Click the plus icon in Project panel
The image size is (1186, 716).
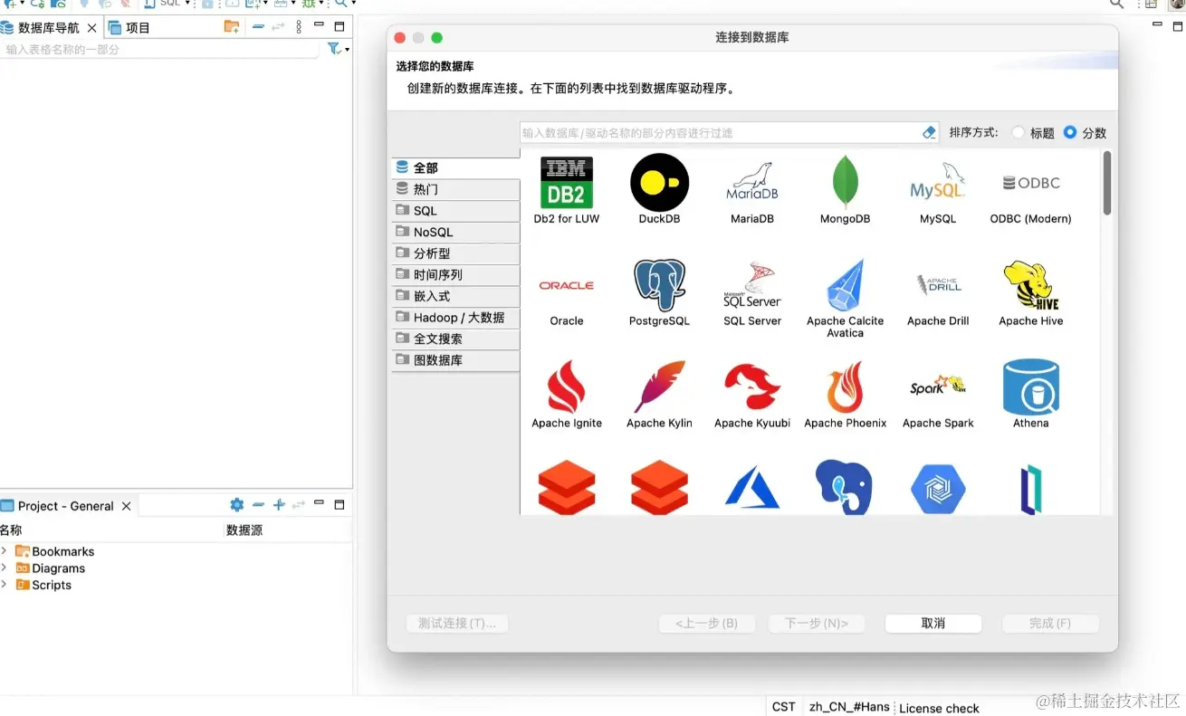279,505
